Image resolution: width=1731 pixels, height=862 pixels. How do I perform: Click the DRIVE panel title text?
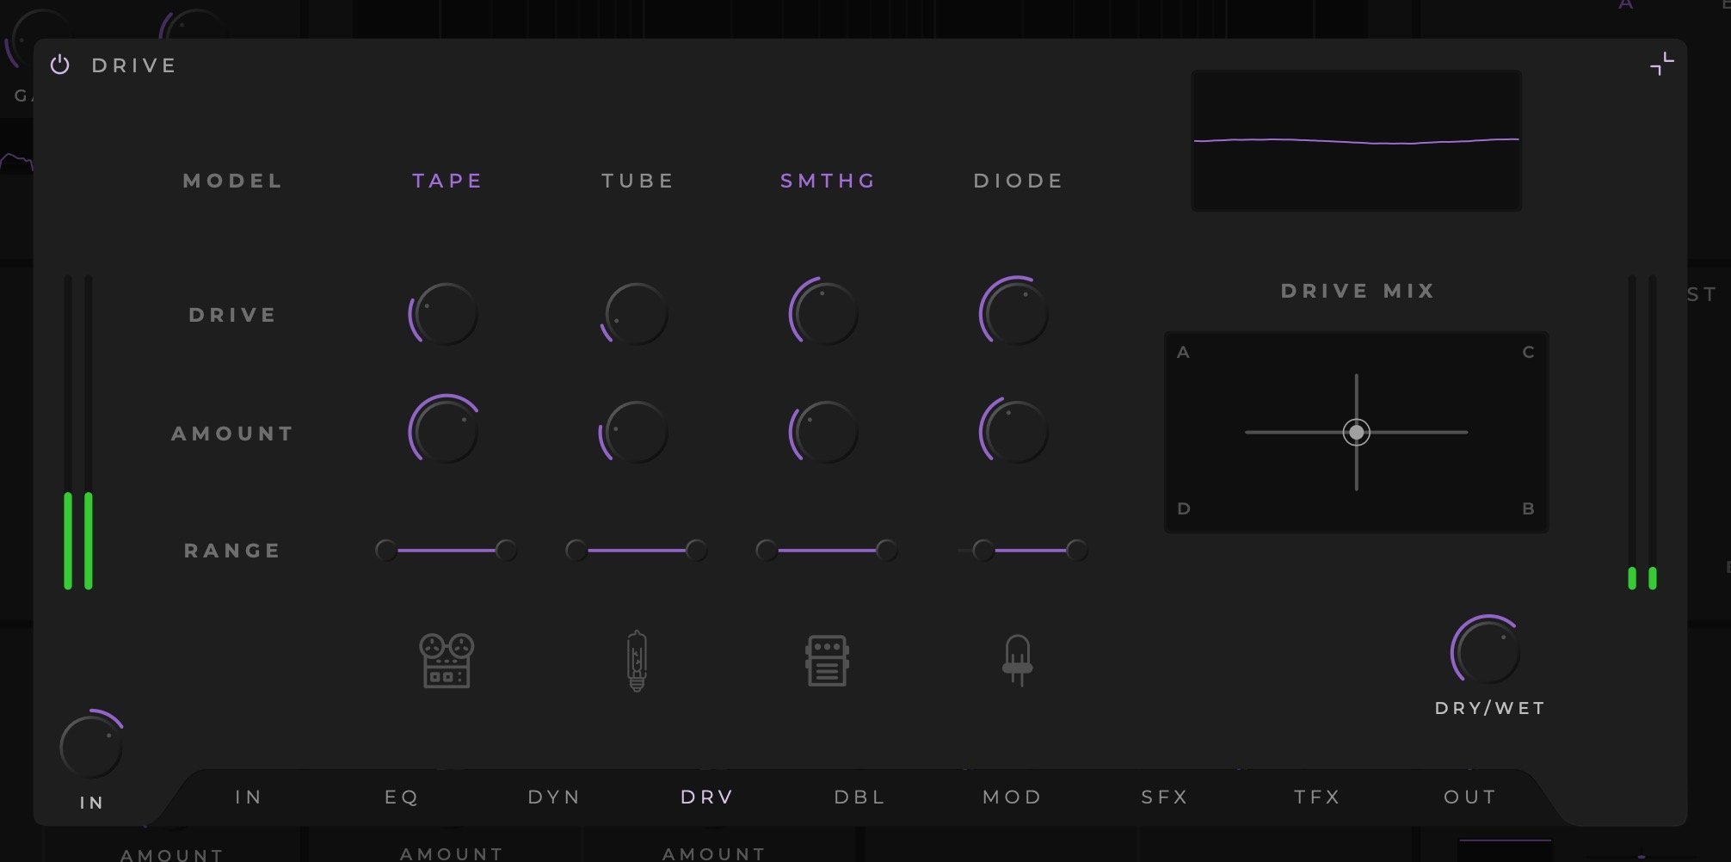134,65
